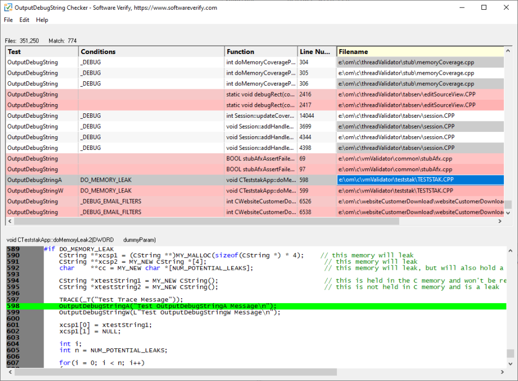Open the Help menu

pos(42,20)
